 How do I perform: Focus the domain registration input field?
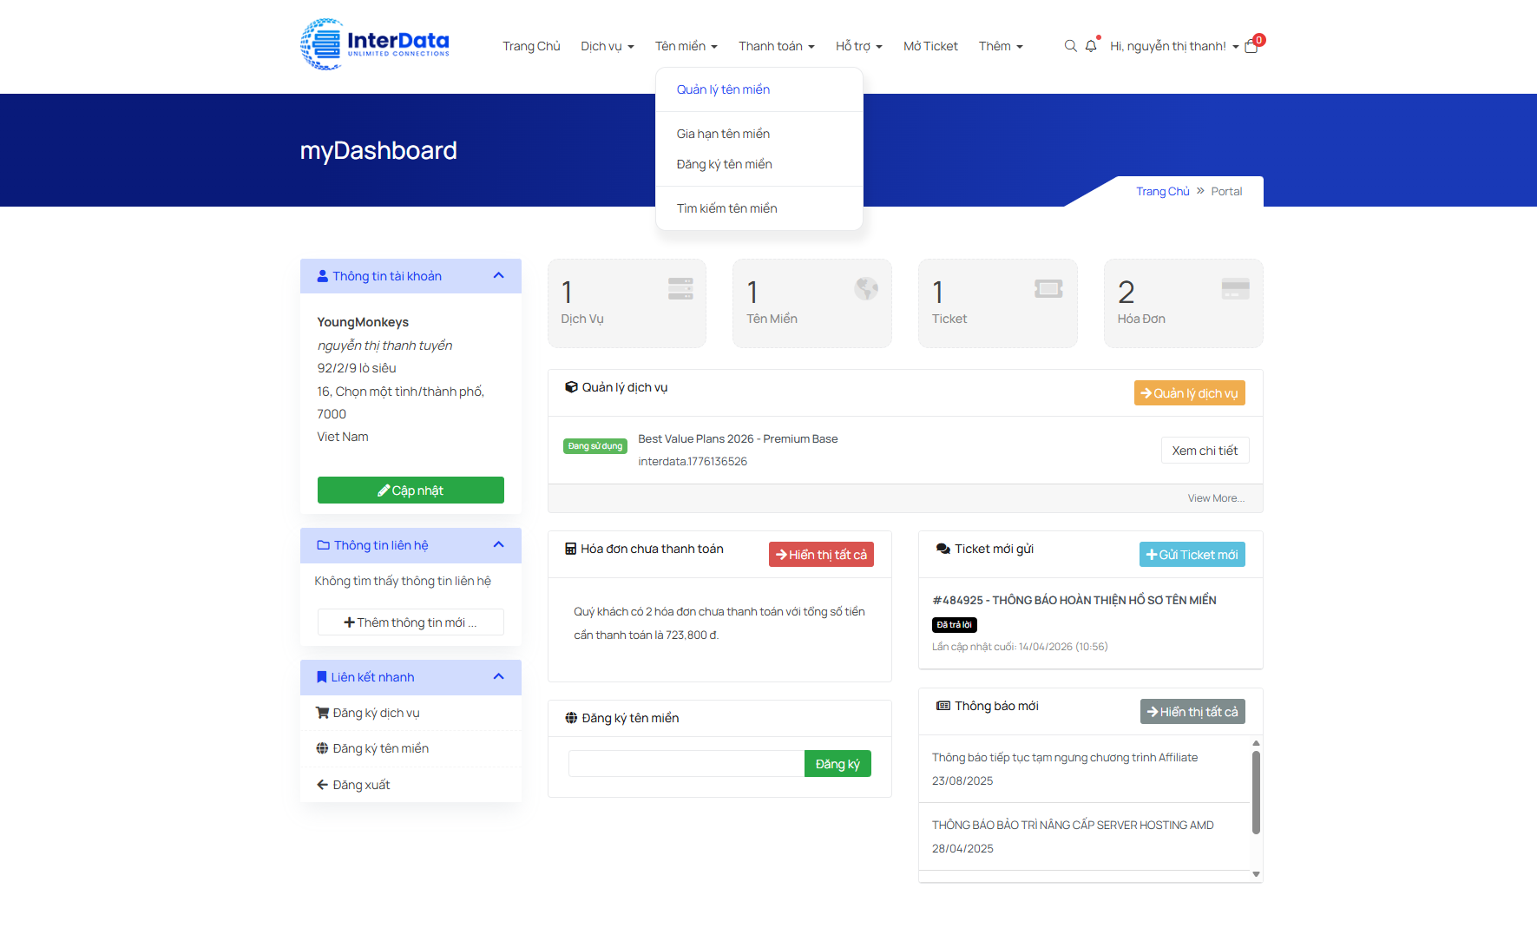tap(686, 764)
